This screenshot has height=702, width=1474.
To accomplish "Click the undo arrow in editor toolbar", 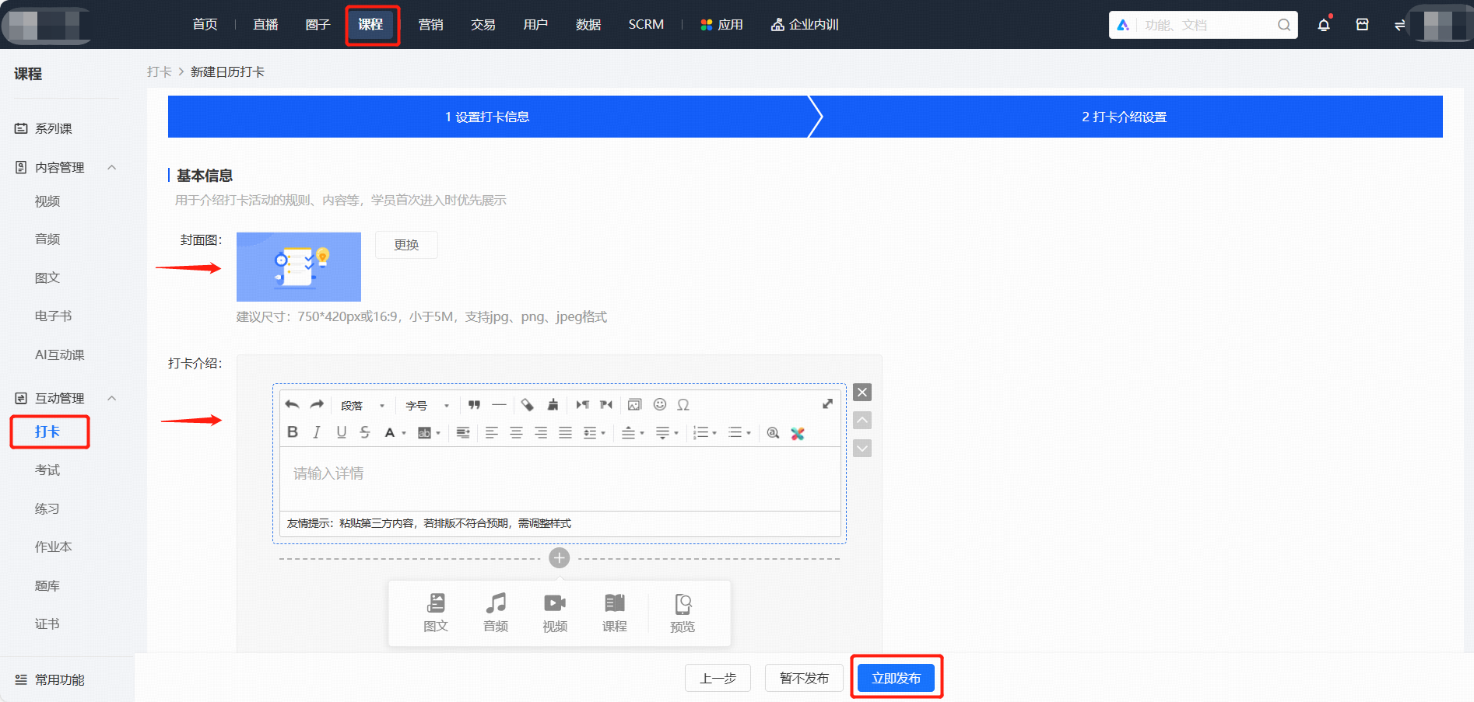I will tap(293, 404).
